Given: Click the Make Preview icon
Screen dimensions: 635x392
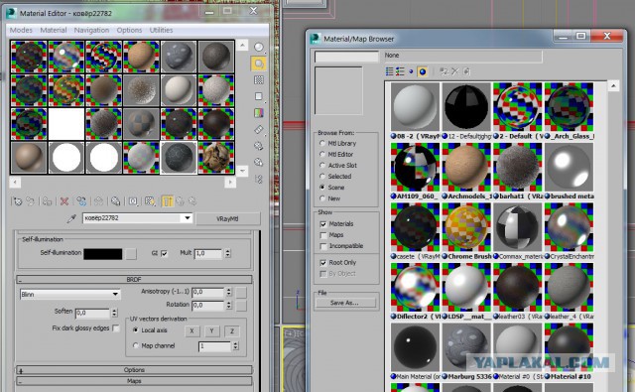Looking at the screenshot, I should tap(259, 130).
